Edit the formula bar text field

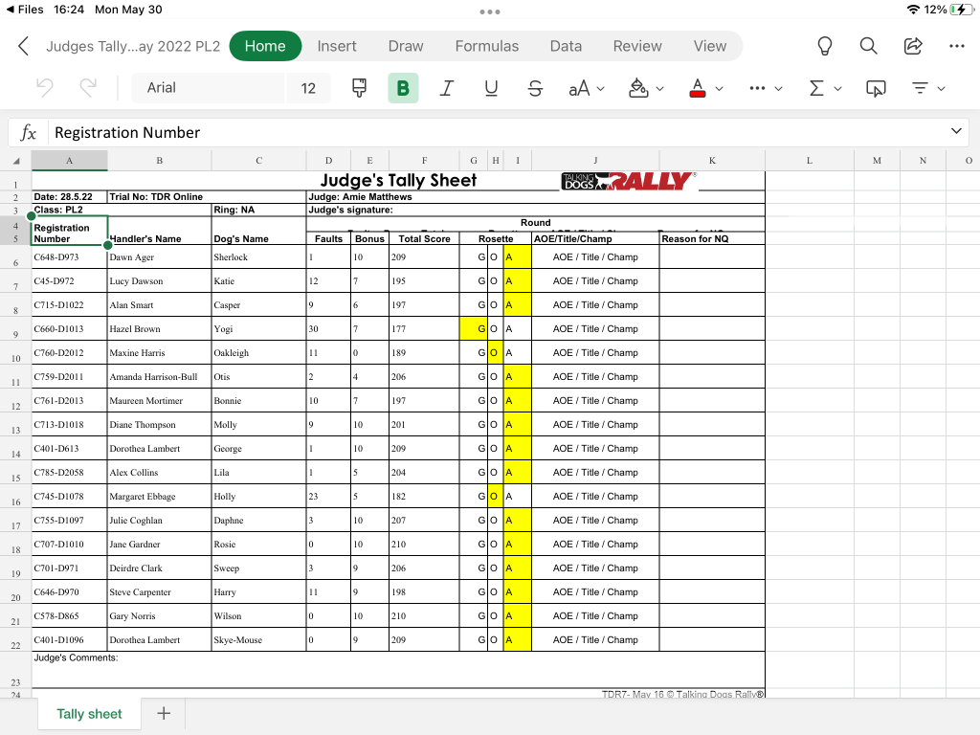497,132
